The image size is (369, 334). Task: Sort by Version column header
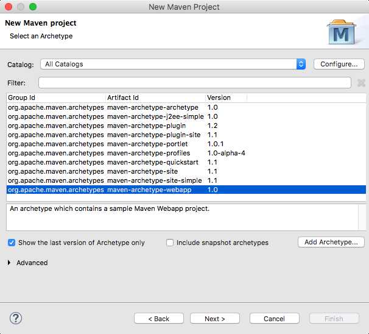point(226,98)
